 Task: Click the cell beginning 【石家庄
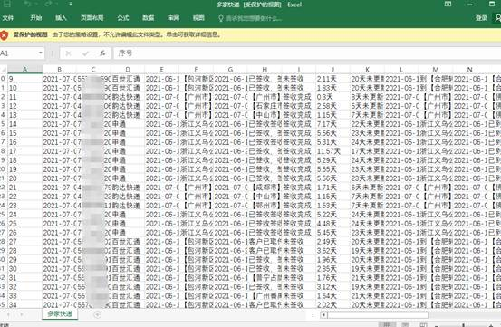[265, 106]
